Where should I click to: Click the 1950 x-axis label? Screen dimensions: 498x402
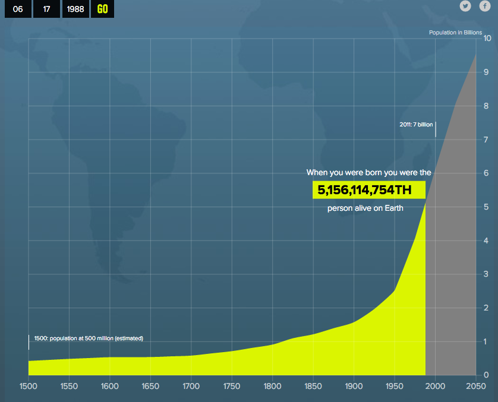(395, 386)
